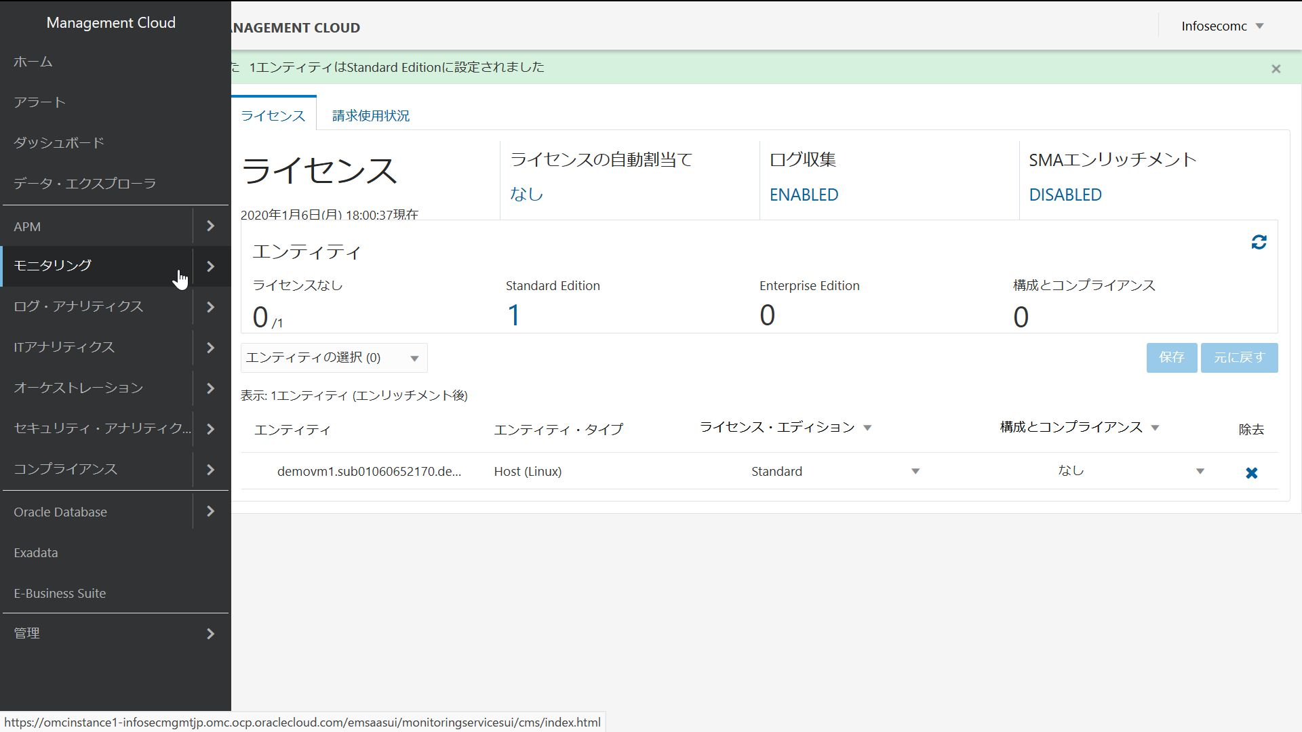This screenshot has height=732, width=1302.
Task: Expand the コンプライアンス submenu arrow
Action: [x=210, y=470]
